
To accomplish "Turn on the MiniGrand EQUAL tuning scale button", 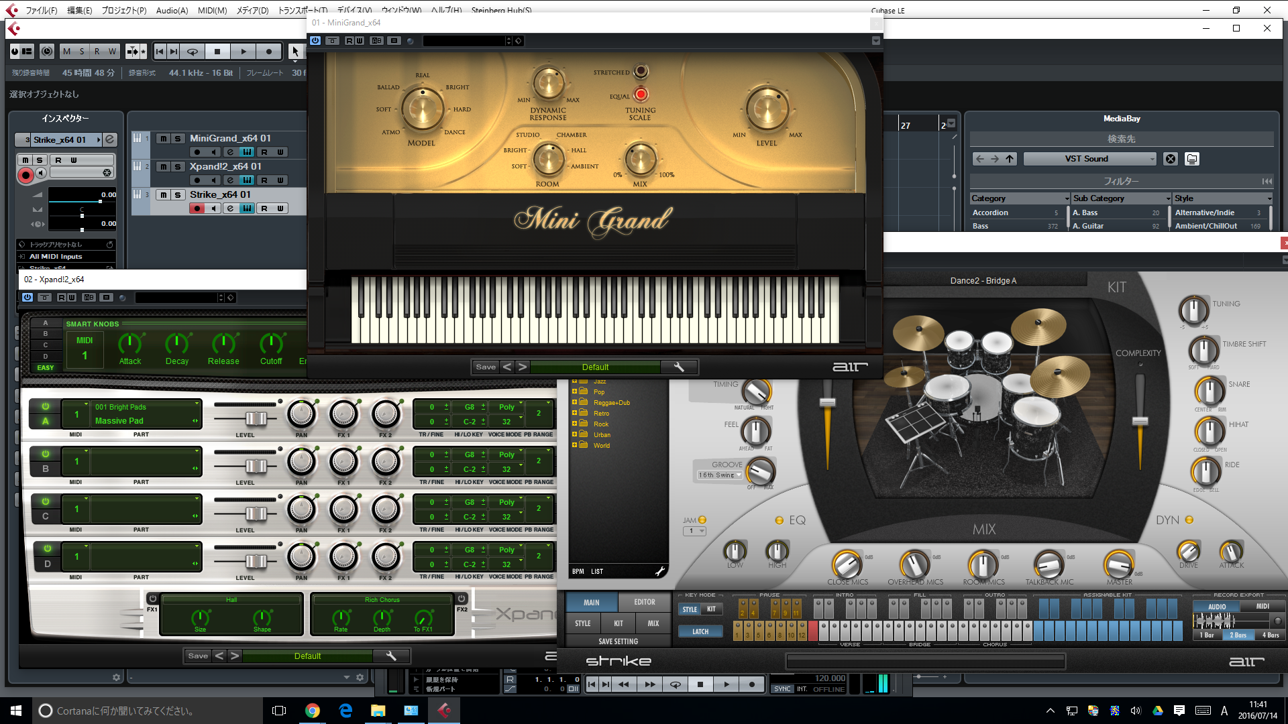I will coord(641,95).
